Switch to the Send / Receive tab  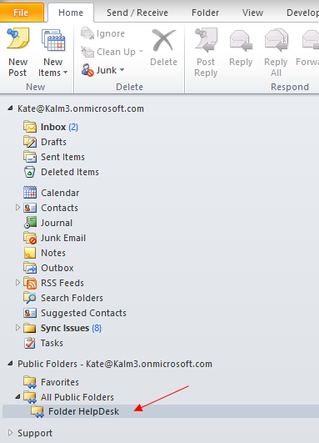[137, 13]
